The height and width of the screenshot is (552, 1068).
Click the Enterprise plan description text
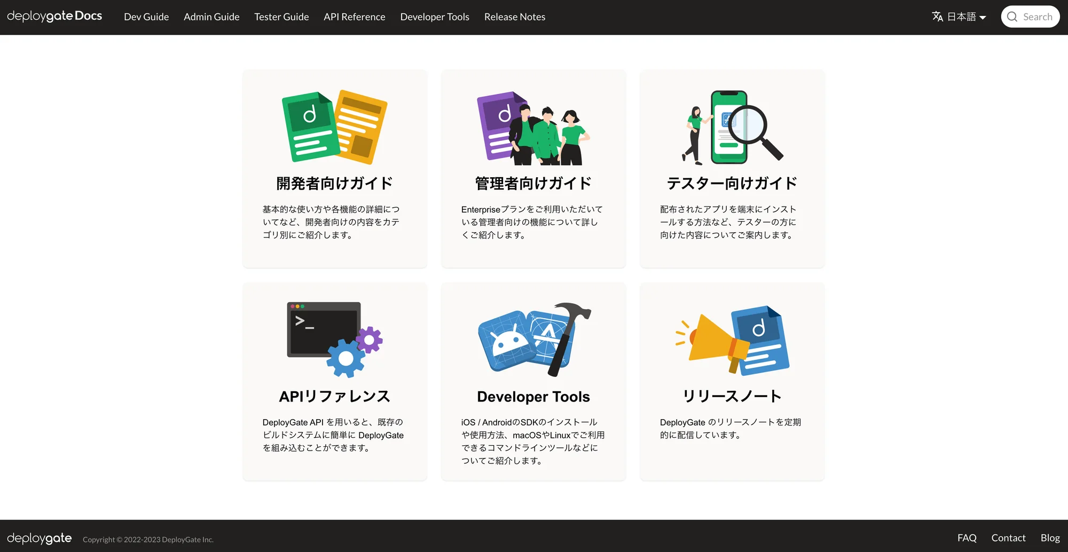tap(532, 222)
